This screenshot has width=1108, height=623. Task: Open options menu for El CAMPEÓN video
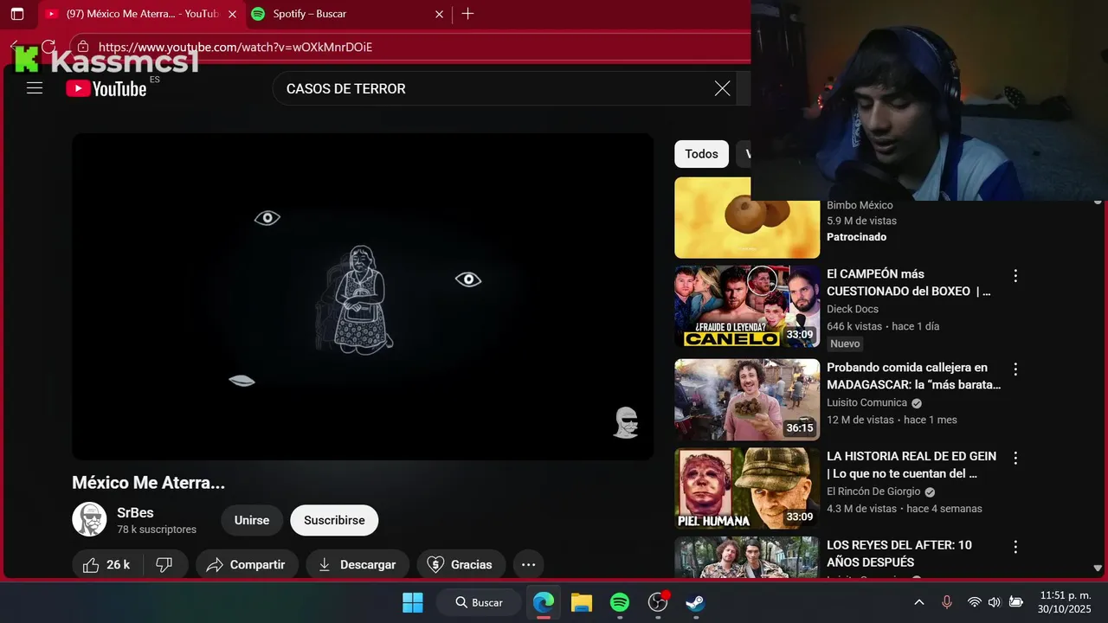1015,276
